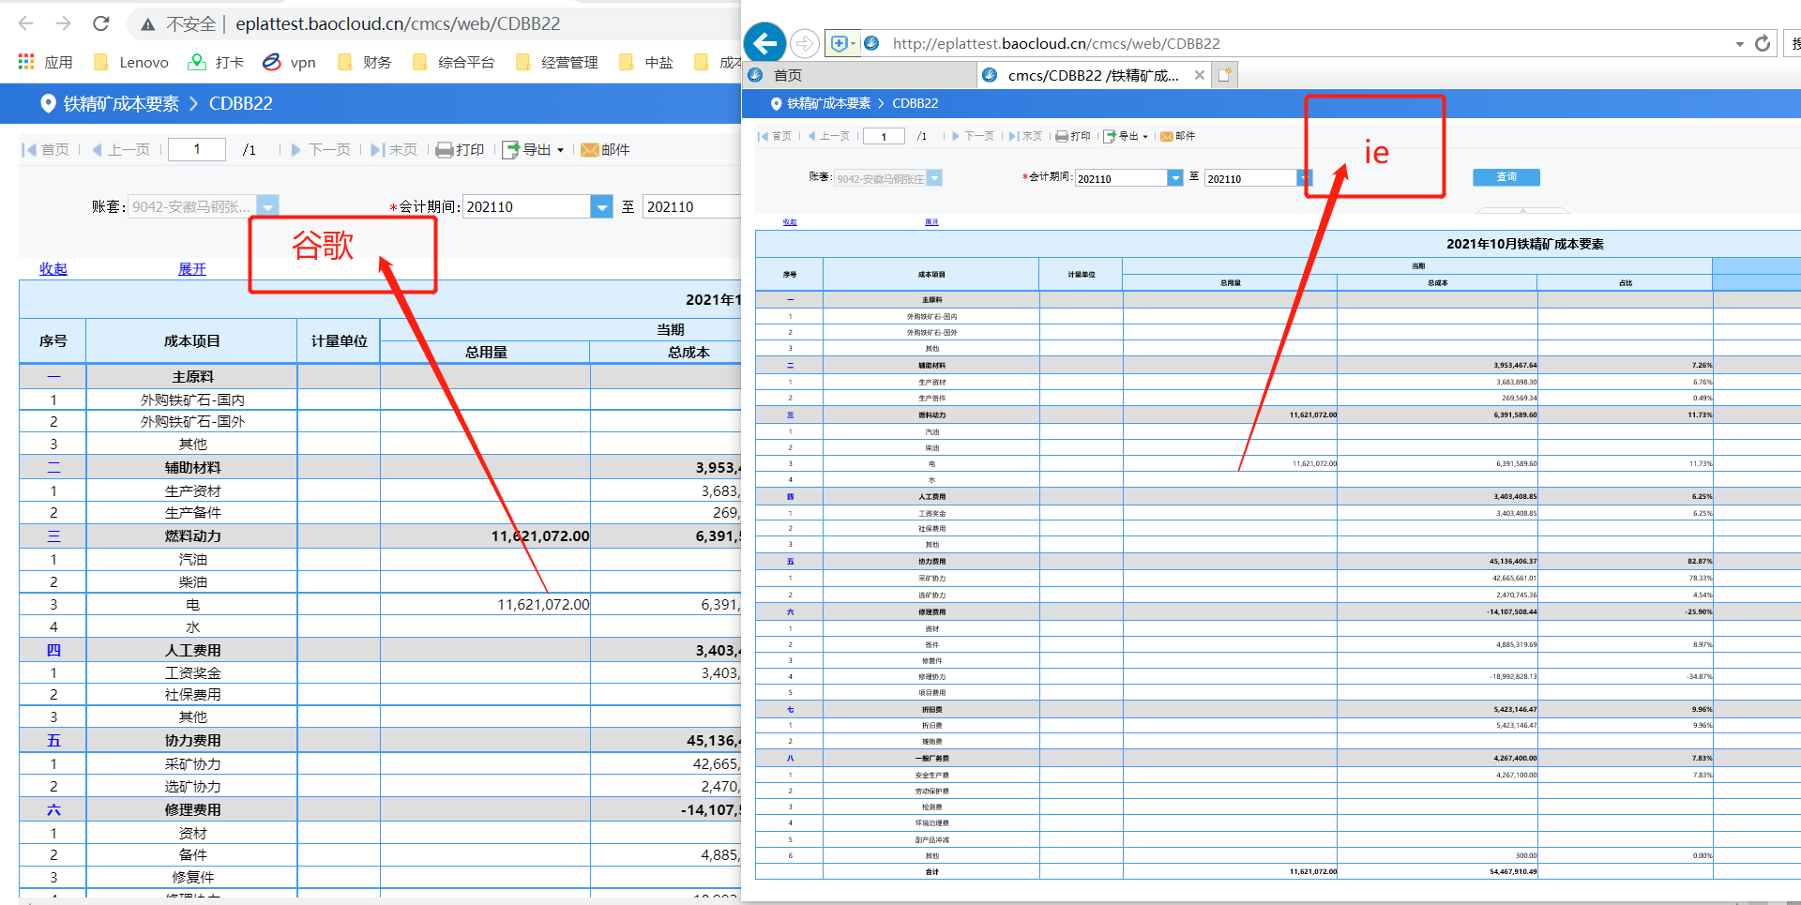The width and height of the screenshot is (1801, 905).
Task: Go to 下一页 next page in IE report
Action: click(x=973, y=136)
